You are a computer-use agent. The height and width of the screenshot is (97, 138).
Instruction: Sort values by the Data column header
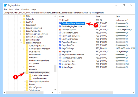(x=118, y=16)
